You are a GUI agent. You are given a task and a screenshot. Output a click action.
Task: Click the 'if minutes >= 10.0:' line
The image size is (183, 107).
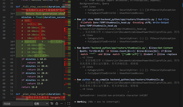35,80
